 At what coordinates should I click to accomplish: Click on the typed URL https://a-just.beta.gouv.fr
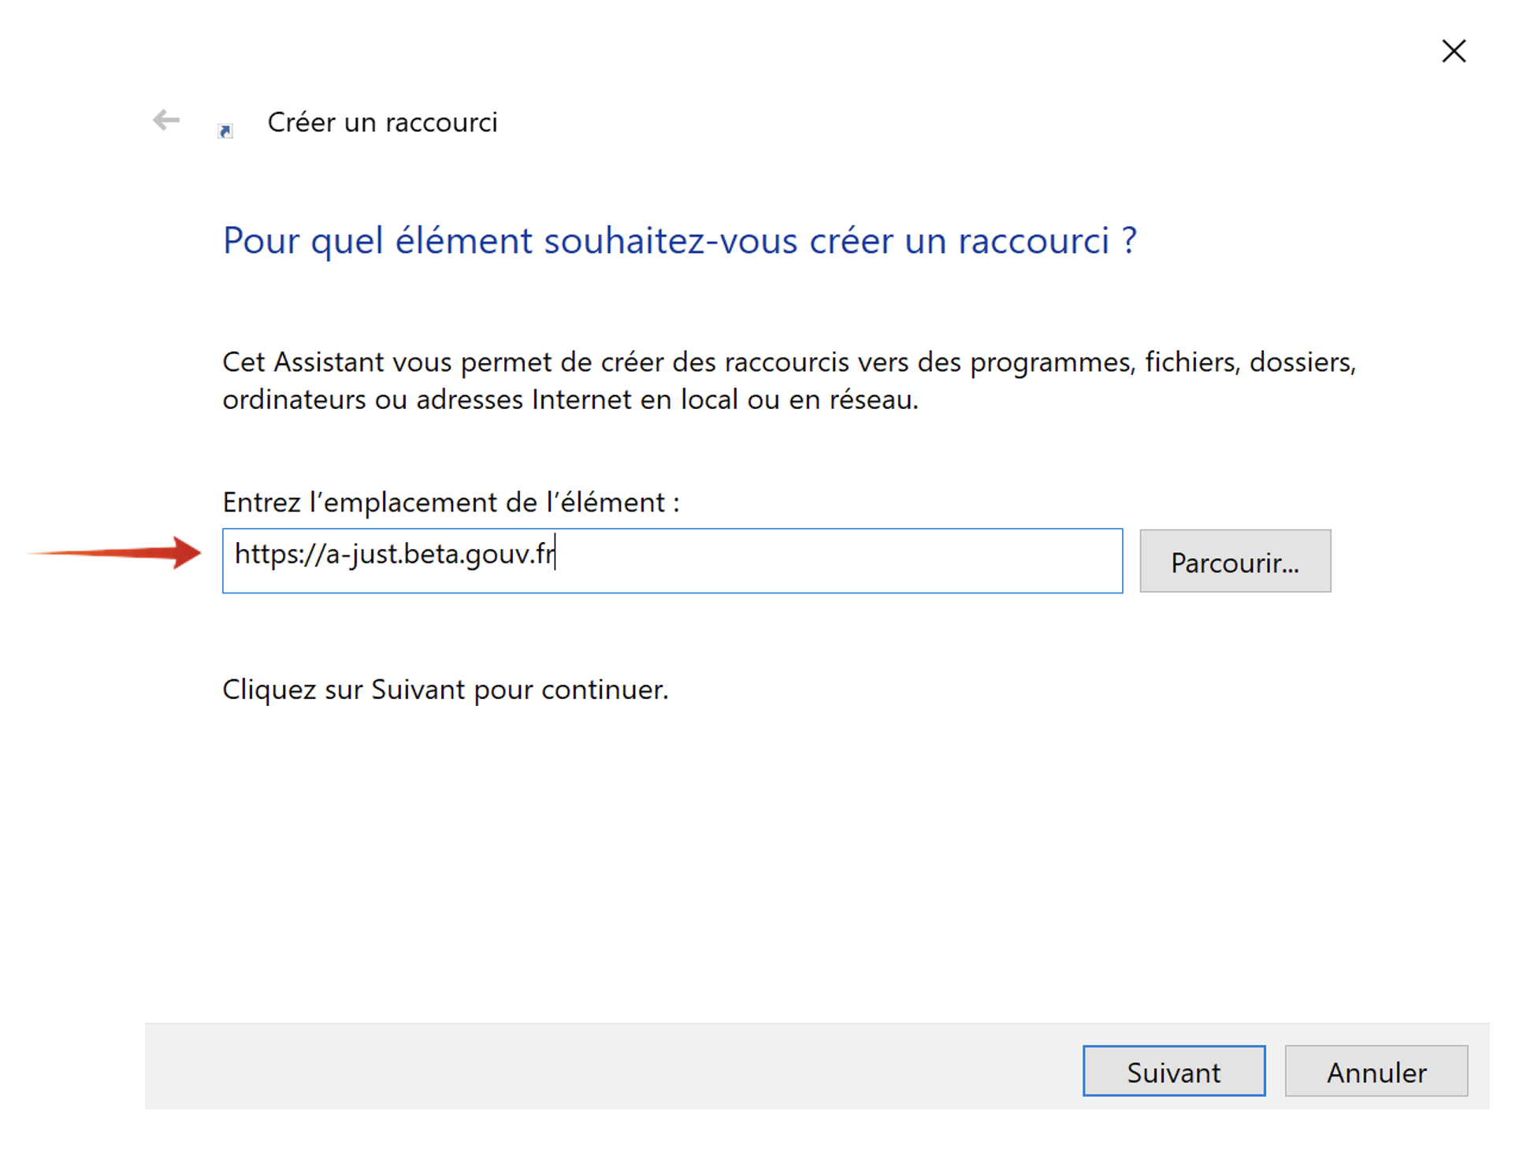394,555
